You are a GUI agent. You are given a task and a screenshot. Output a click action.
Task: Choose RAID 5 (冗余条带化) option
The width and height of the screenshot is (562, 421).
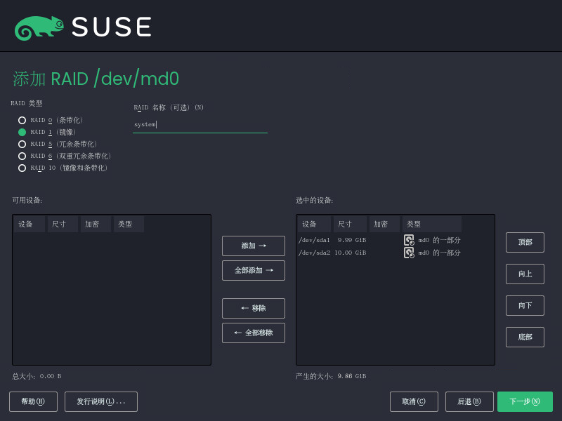click(x=22, y=144)
